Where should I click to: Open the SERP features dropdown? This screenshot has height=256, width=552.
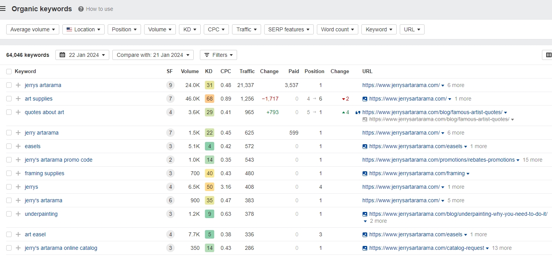click(x=289, y=29)
